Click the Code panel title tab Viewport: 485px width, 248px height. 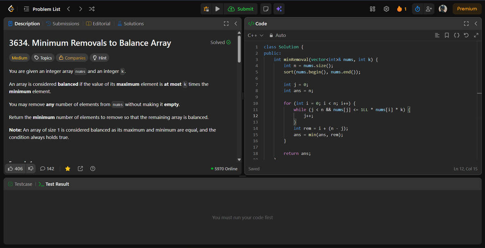(x=257, y=24)
